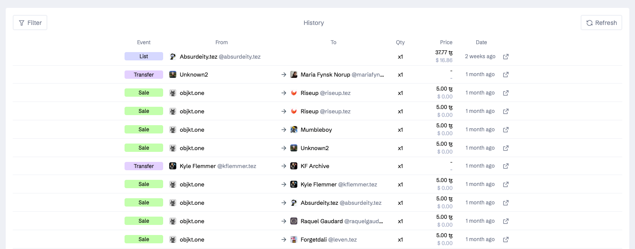Open external link for sale to Unknown2
Viewport: 635px width, 249px height.
506,148
